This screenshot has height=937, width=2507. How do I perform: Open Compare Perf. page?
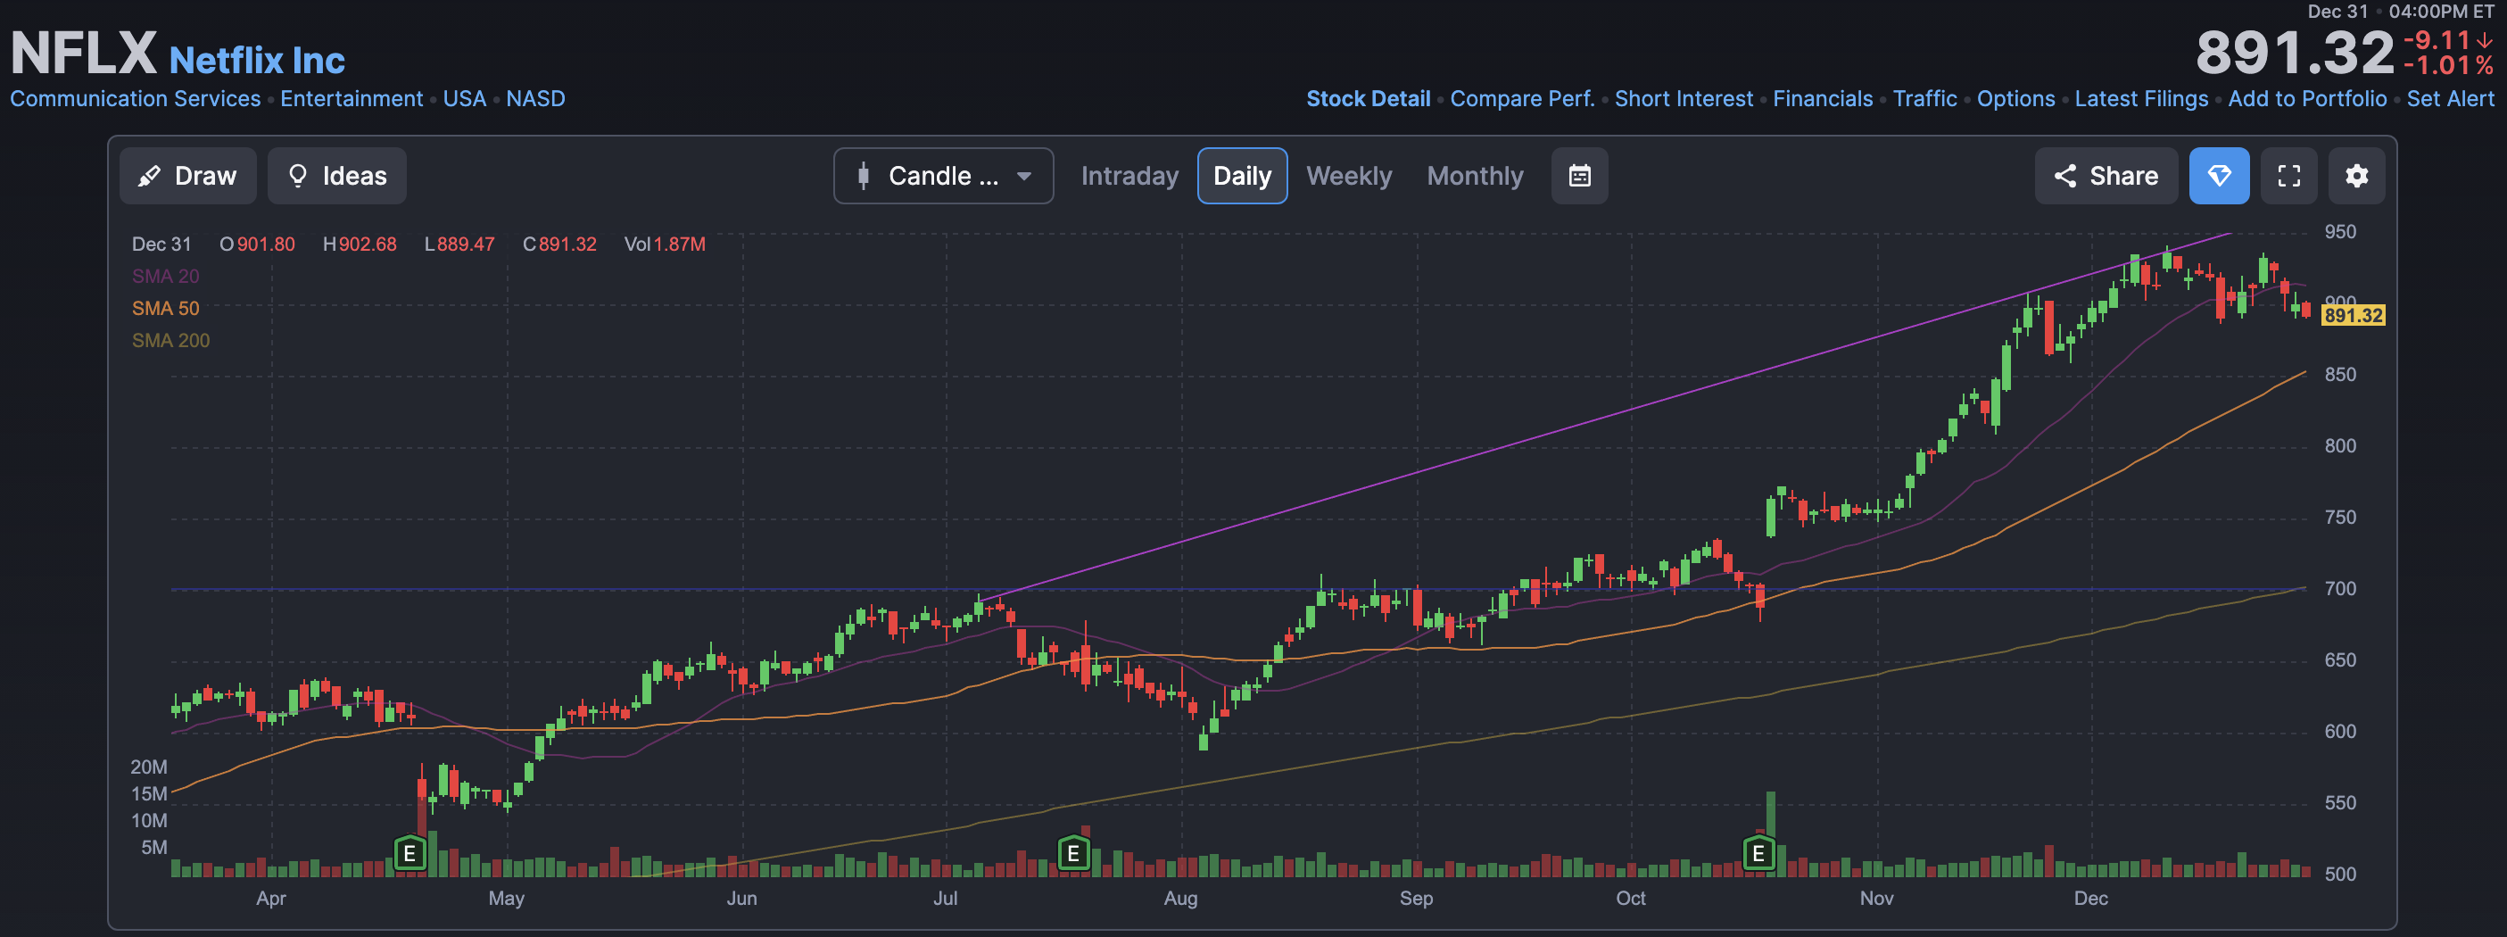coord(1522,99)
